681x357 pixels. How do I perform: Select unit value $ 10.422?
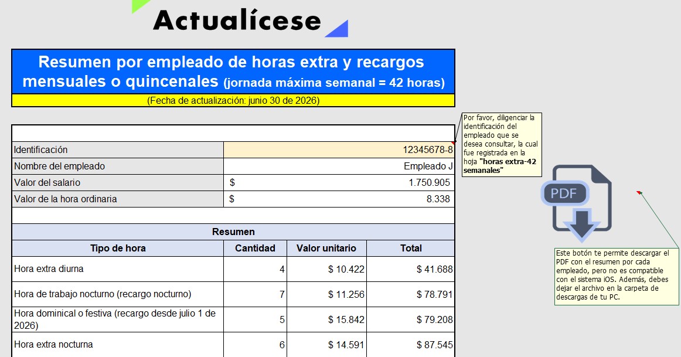(326, 269)
